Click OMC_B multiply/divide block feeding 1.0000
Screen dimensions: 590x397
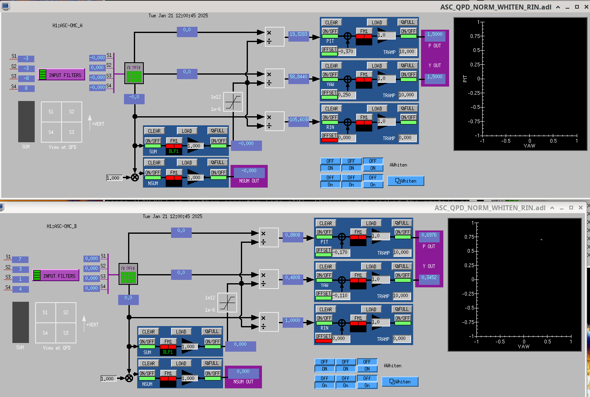click(269, 322)
